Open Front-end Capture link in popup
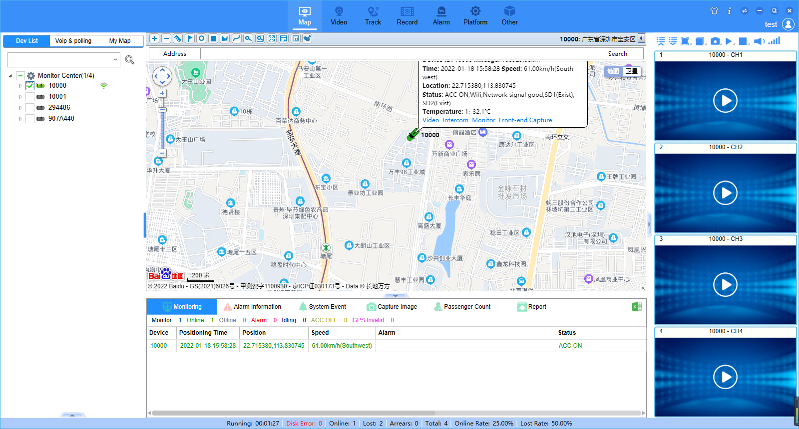 (525, 120)
